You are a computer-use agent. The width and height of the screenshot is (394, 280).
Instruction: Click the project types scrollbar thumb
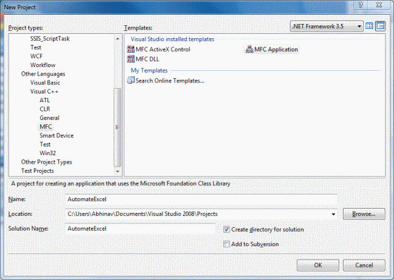[x=118, y=127]
